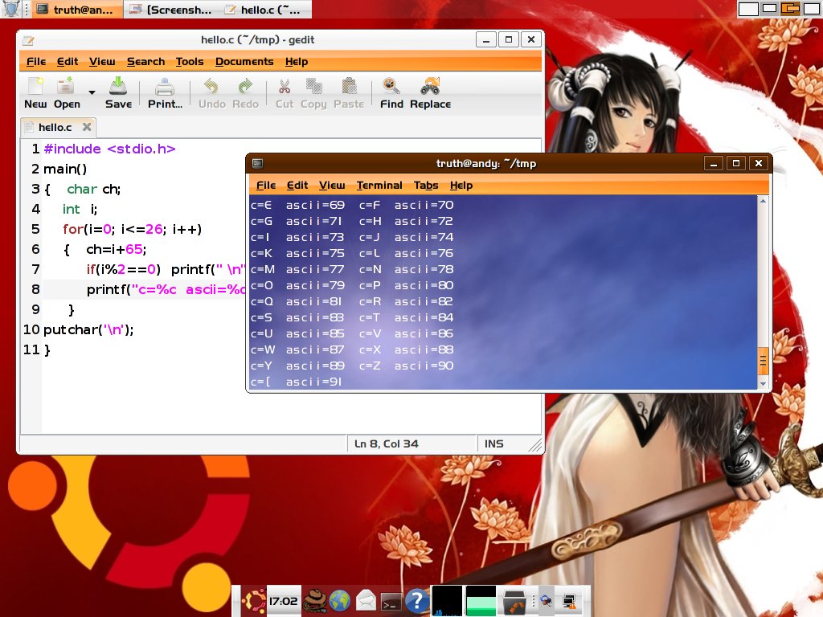Open the trash icon in bottom panel
Image resolution: width=823 pixels, height=617 pixels.
(x=514, y=601)
